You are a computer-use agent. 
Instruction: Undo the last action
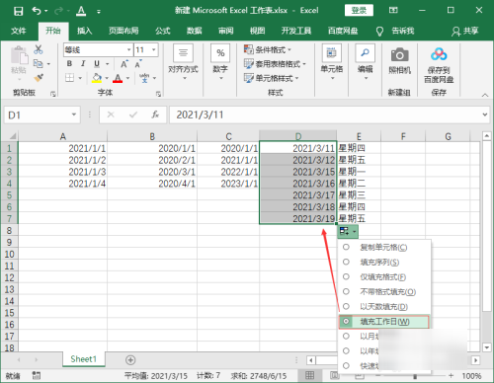pos(37,11)
